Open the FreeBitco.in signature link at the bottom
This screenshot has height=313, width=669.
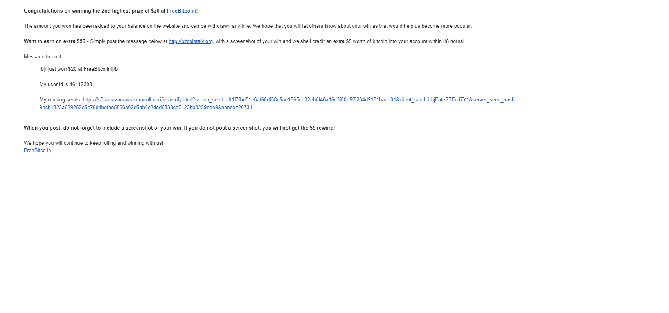pyautogui.click(x=37, y=151)
